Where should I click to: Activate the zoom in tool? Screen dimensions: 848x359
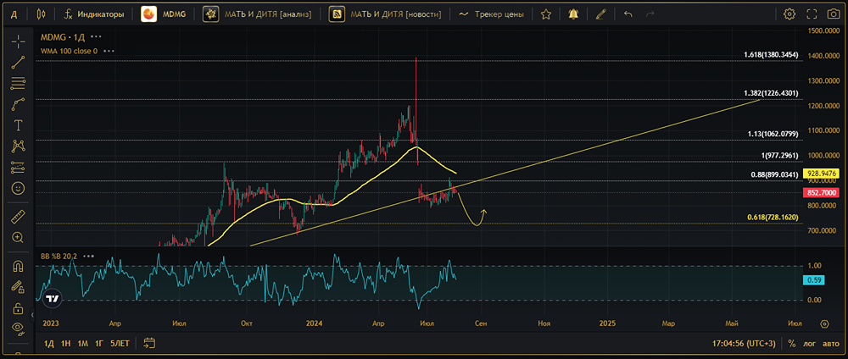(x=18, y=238)
